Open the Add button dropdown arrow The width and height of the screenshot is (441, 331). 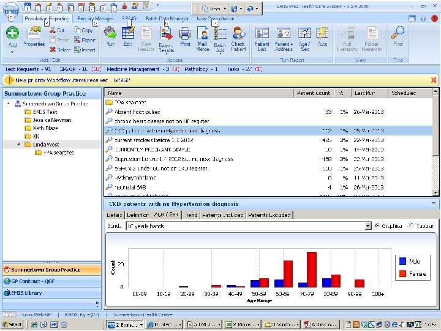[12, 52]
